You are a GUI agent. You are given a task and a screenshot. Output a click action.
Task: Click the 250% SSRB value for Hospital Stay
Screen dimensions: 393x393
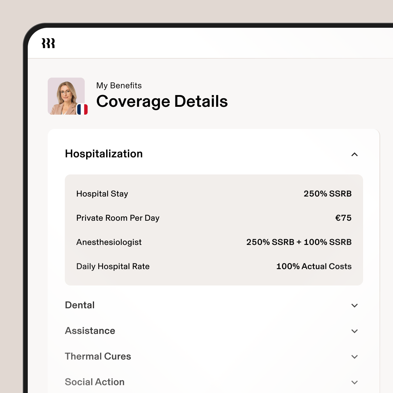(x=327, y=194)
